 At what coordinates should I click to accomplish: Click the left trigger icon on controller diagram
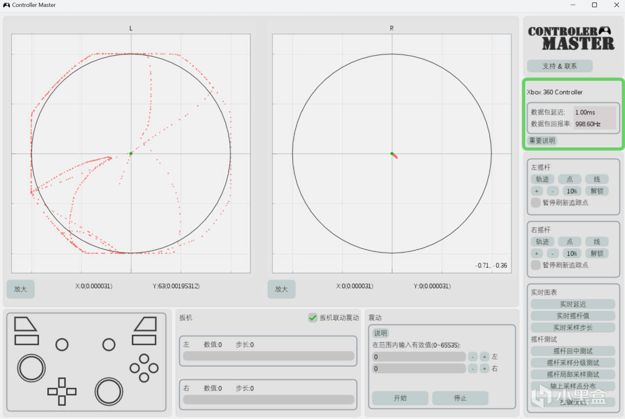coord(25,324)
